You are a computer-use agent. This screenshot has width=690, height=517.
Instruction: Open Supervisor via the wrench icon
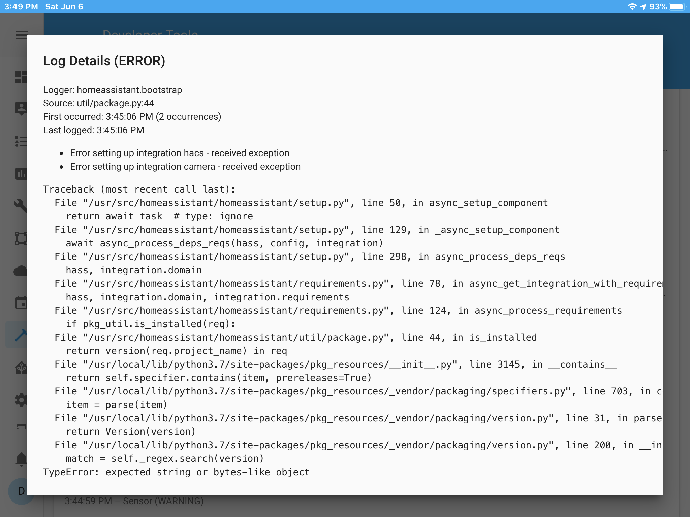(22, 205)
